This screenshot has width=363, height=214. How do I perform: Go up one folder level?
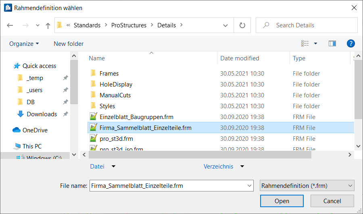point(48,25)
